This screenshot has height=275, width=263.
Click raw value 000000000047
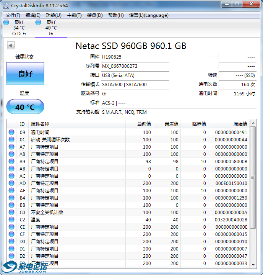pos(231,256)
